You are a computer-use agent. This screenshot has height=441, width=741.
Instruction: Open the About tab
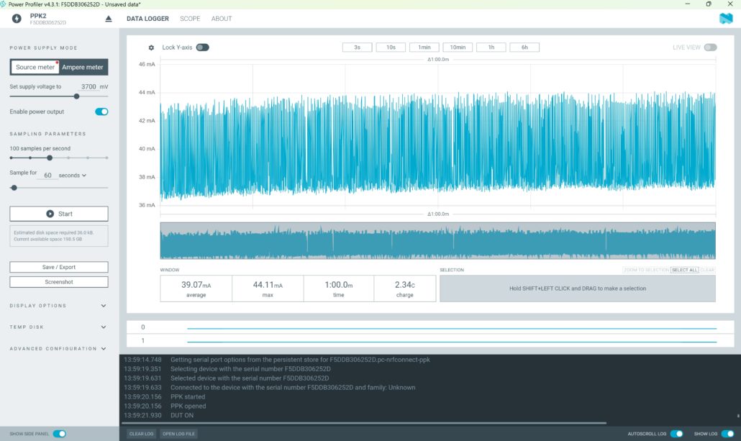(221, 19)
